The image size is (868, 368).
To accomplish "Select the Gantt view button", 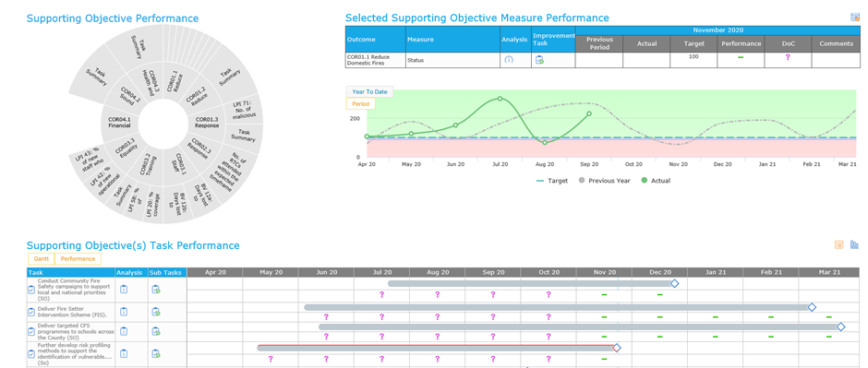I will pos(41,259).
